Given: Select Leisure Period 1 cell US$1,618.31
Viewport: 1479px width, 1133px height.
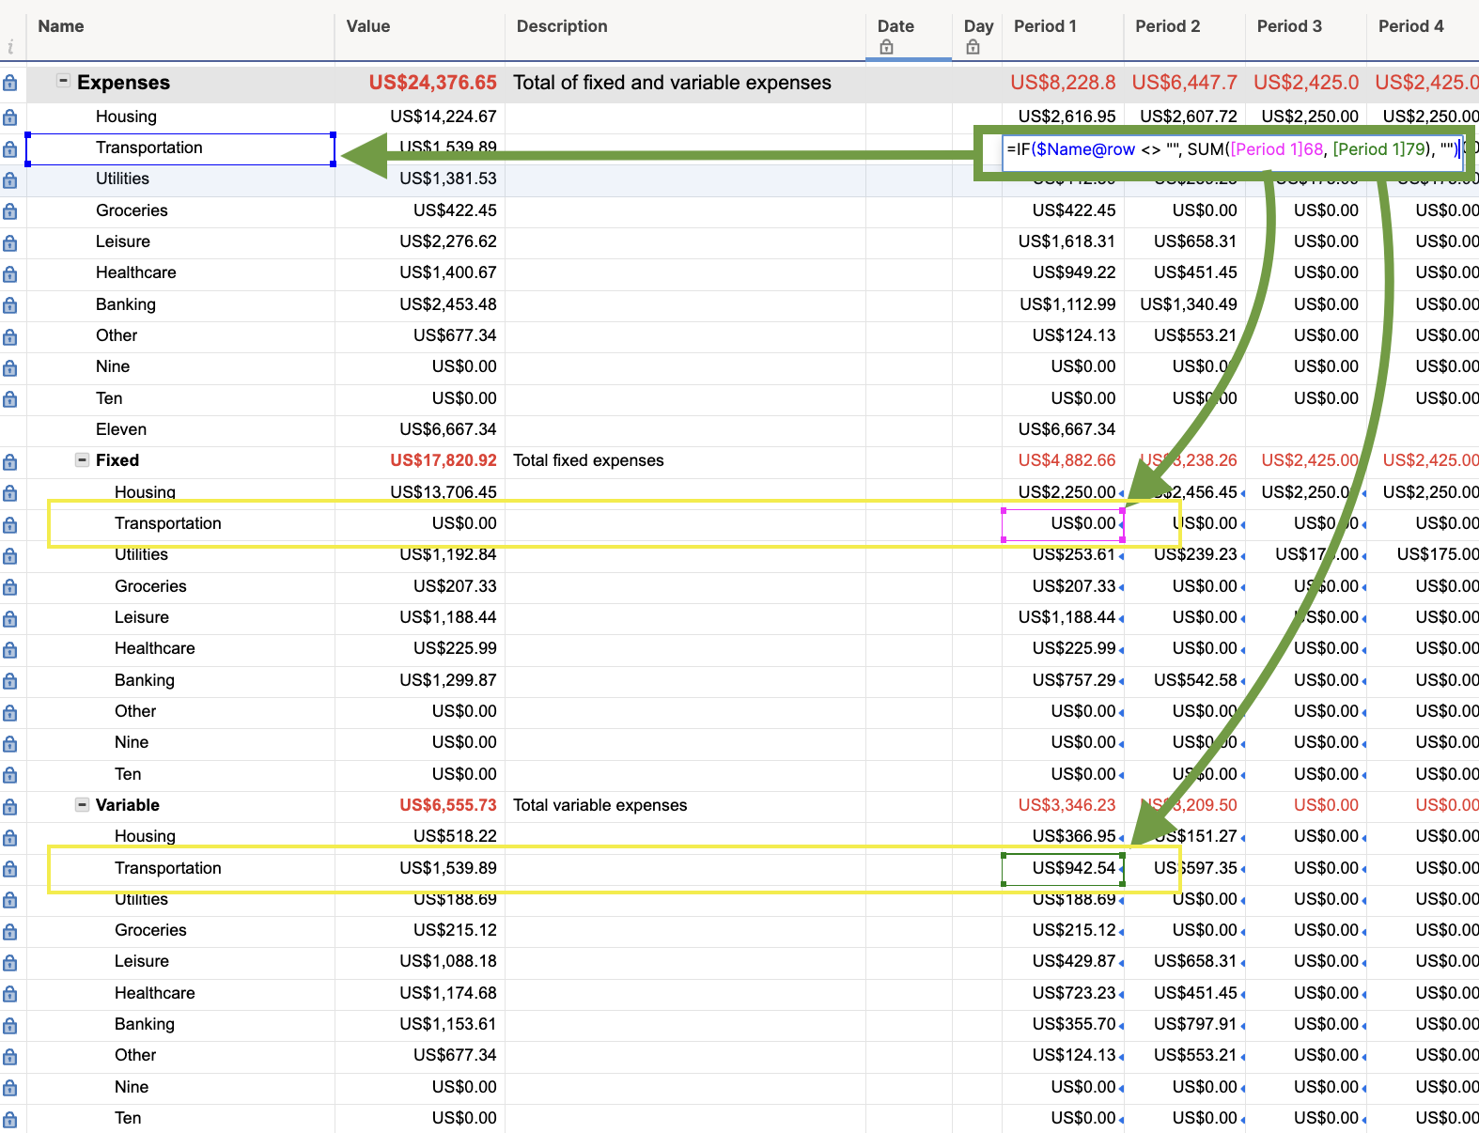Looking at the screenshot, I should click(1063, 241).
